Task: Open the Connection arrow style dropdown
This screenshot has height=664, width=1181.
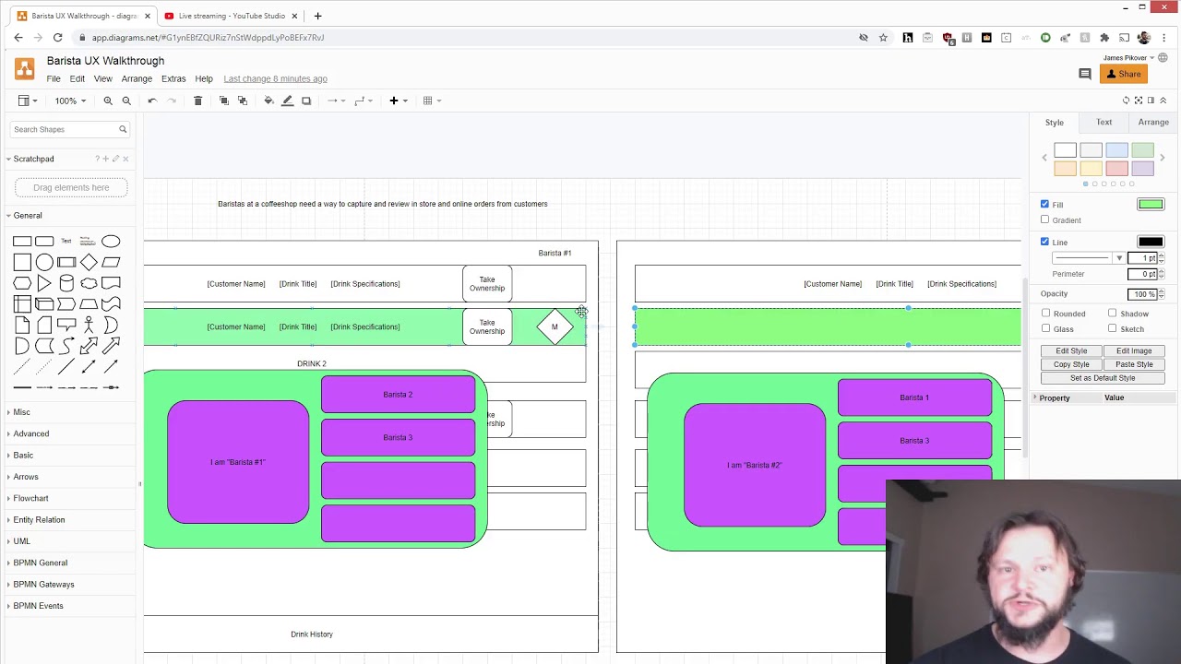Action: [x=336, y=101]
